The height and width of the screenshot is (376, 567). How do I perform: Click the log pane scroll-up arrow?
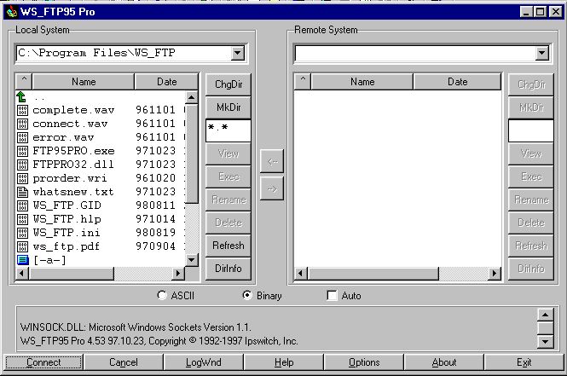point(546,315)
